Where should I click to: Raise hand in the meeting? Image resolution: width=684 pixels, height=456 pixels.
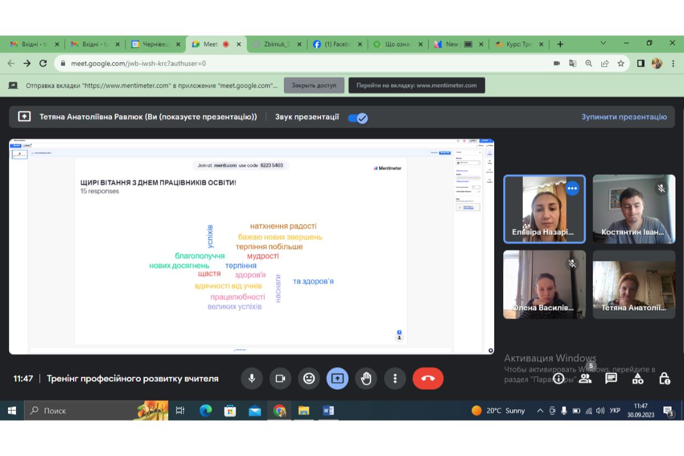367,378
